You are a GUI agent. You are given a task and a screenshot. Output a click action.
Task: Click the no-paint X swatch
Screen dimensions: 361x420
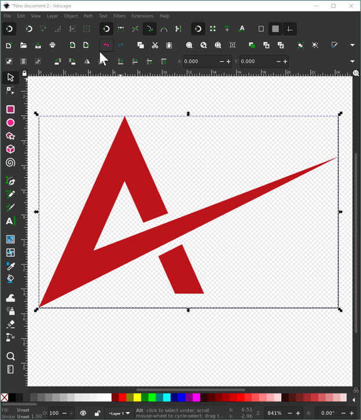(x=4, y=397)
